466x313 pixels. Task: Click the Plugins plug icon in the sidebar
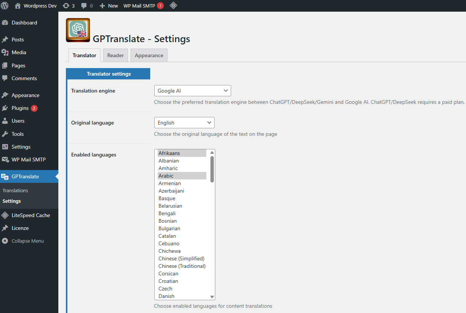tap(5, 108)
